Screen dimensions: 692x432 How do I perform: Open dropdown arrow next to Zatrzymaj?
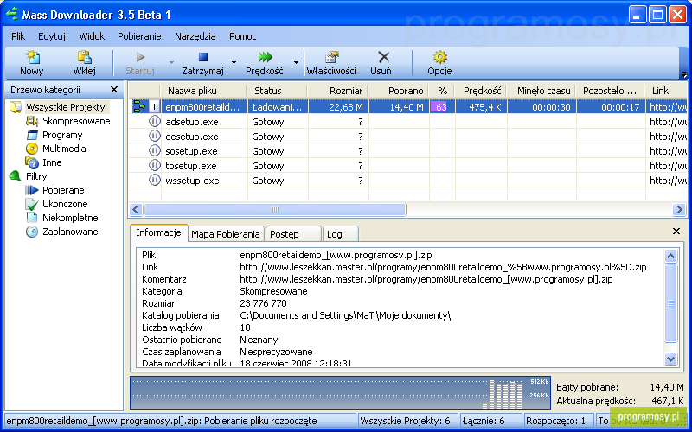pos(234,63)
